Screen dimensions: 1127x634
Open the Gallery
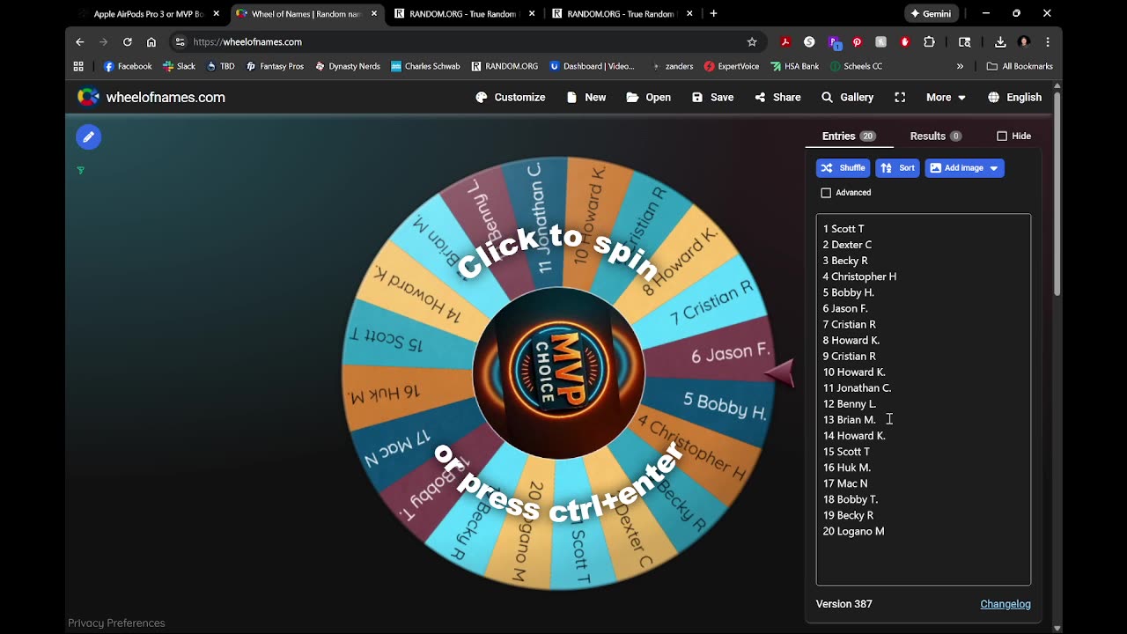click(847, 97)
